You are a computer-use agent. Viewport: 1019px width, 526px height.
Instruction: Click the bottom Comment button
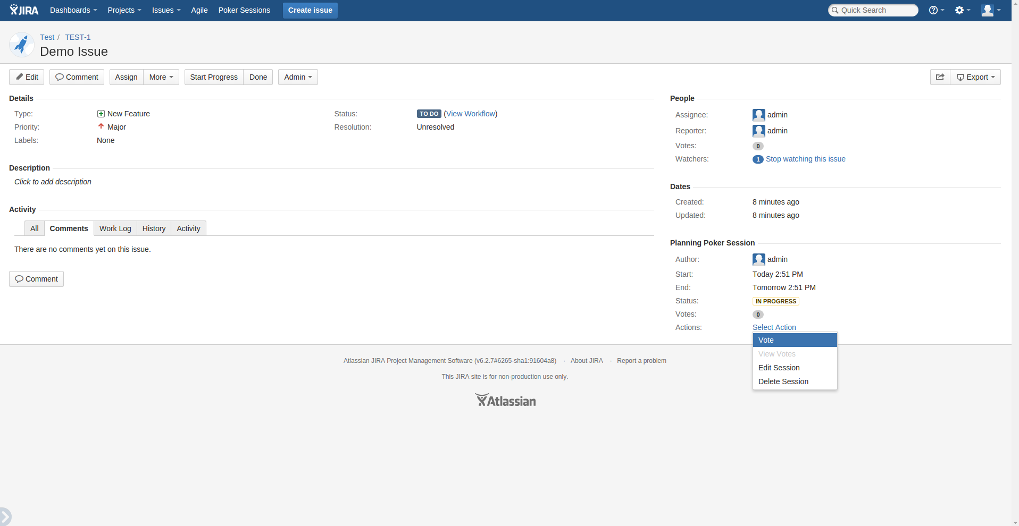pos(36,279)
